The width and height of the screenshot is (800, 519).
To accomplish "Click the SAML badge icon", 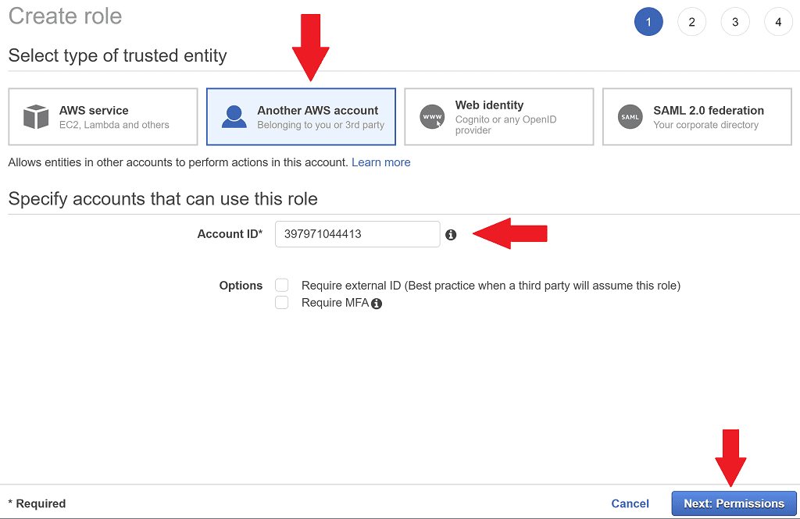I will [630, 116].
